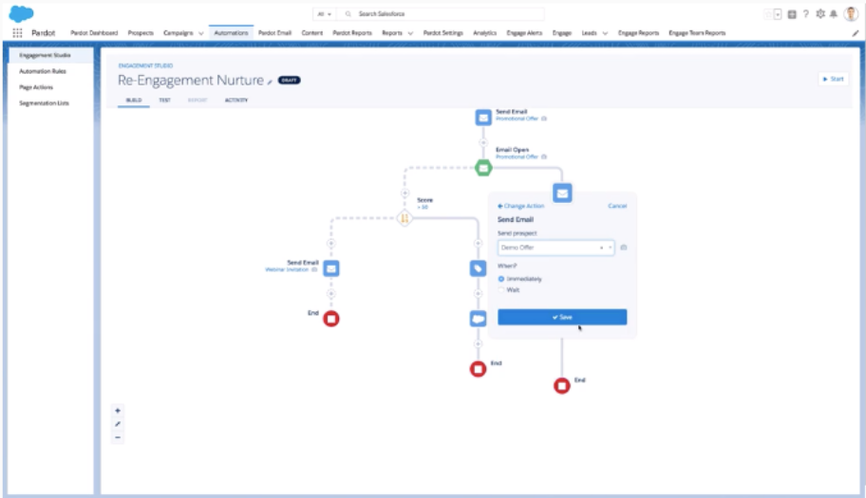Click the ENGAGEMENT STUDIO breadcrumb link
Viewport: 866px width, 498px height.
coord(145,65)
